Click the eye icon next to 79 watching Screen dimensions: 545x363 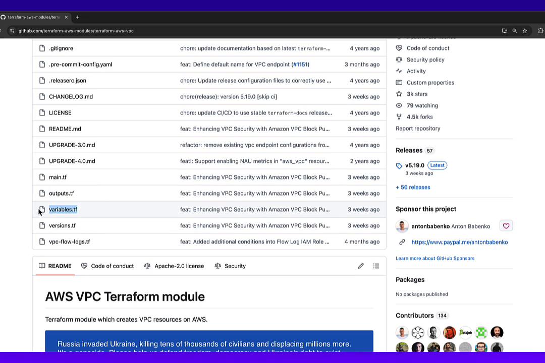(x=399, y=105)
